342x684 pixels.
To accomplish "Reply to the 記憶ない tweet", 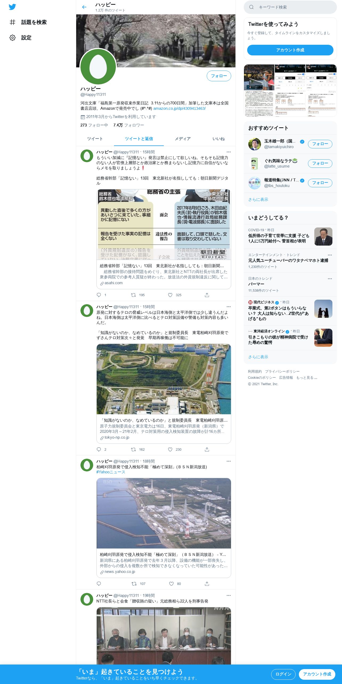I will coord(99,295).
